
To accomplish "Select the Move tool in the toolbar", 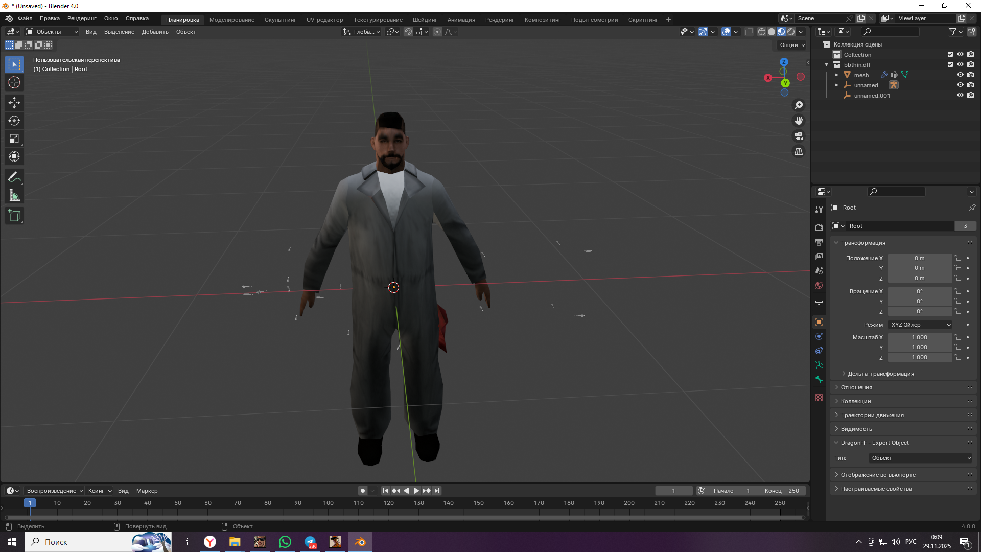I will click(x=14, y=103).
